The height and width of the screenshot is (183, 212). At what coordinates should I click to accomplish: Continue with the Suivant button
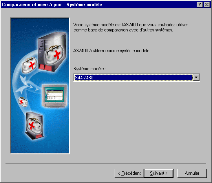159,173
